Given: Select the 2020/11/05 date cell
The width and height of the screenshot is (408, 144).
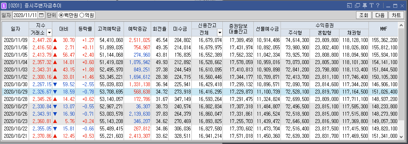Looking at the screenshot, I should (x=15, y=55).
